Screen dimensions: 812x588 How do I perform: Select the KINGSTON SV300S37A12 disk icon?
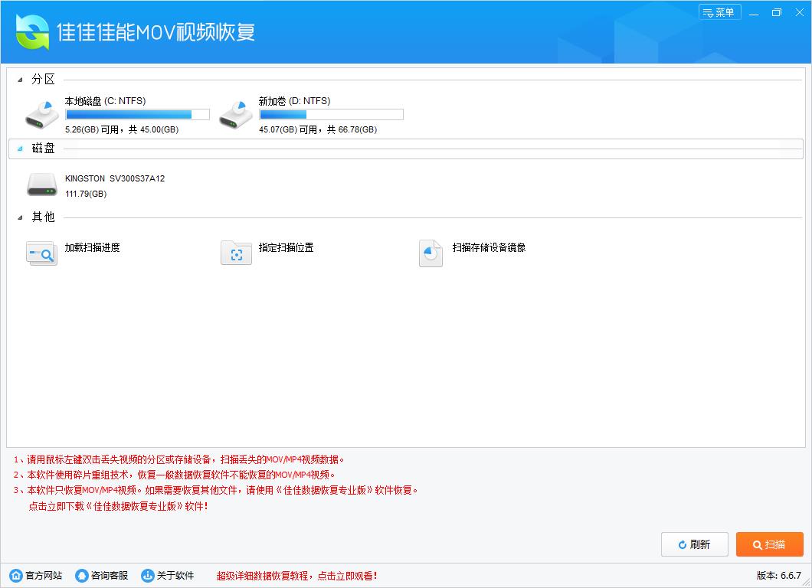(x=41, y=184)
